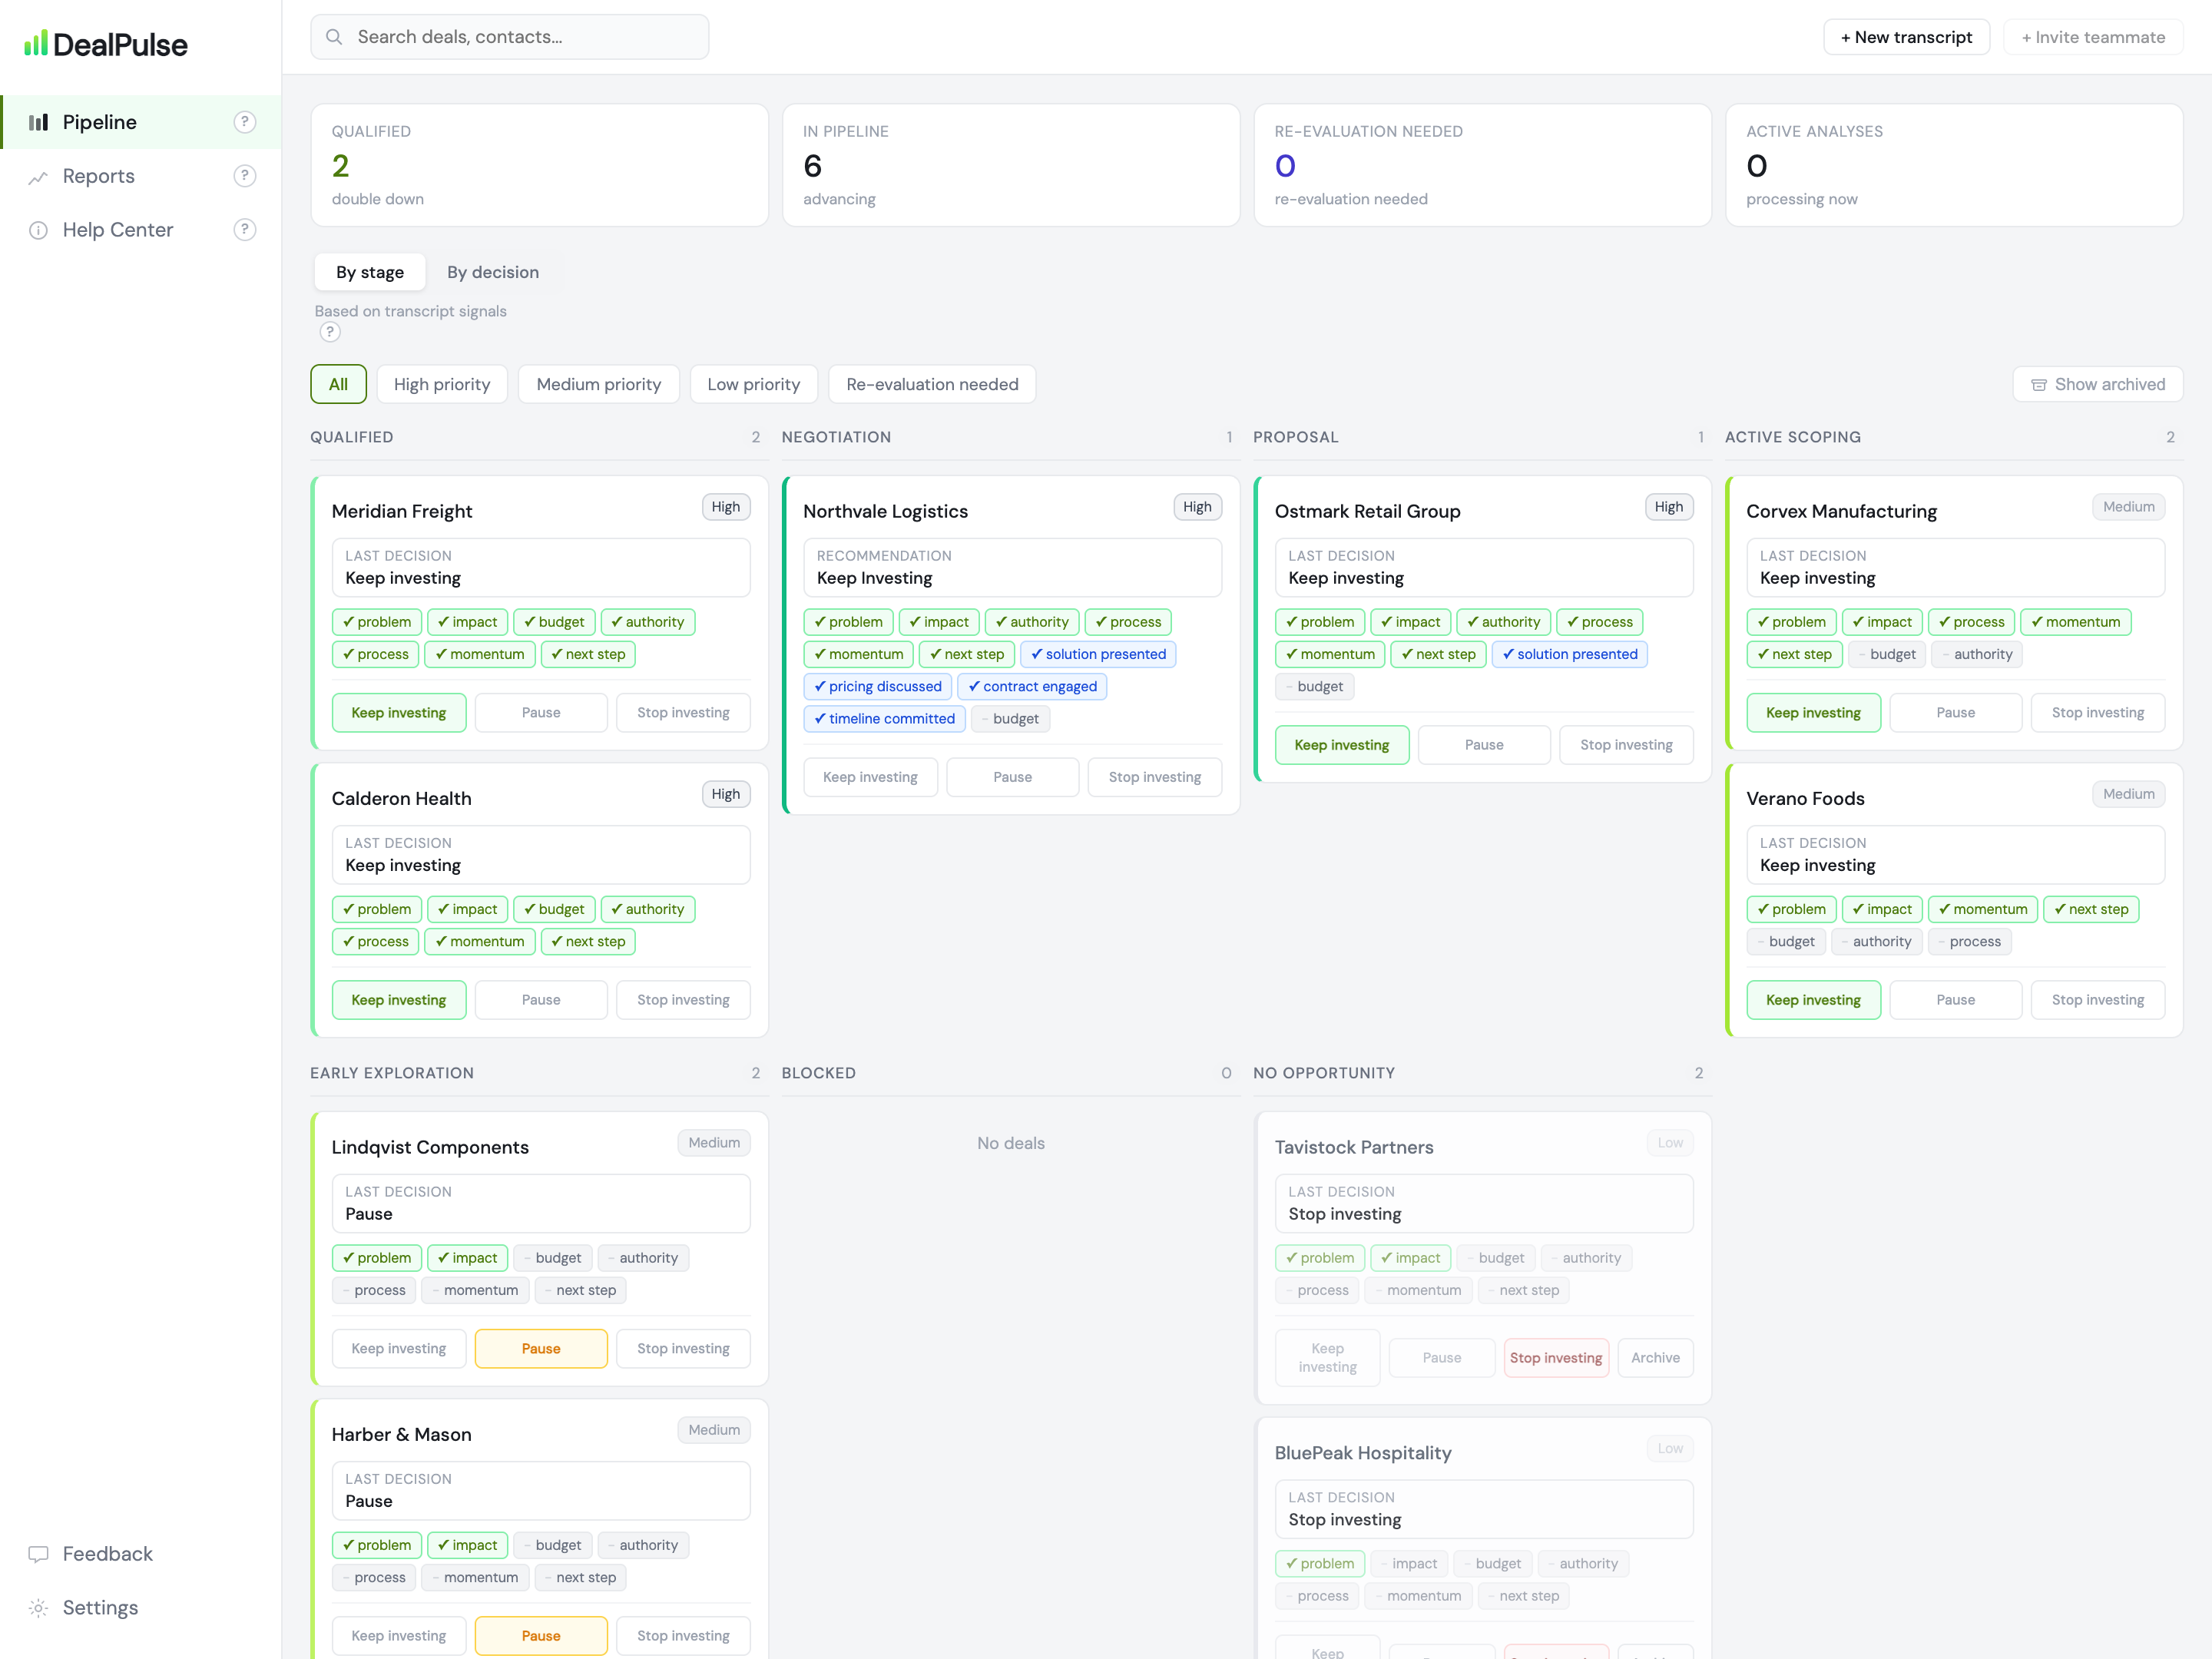Click the High badge on Calderon Health

click(726, 794)
